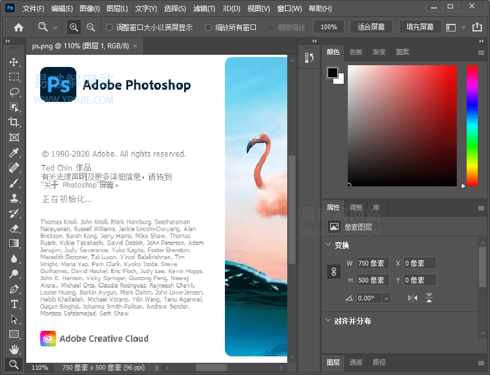Click the 110% zoom field in status bar
The width and height of the screenshot is (490, 375).
[40, 368]
